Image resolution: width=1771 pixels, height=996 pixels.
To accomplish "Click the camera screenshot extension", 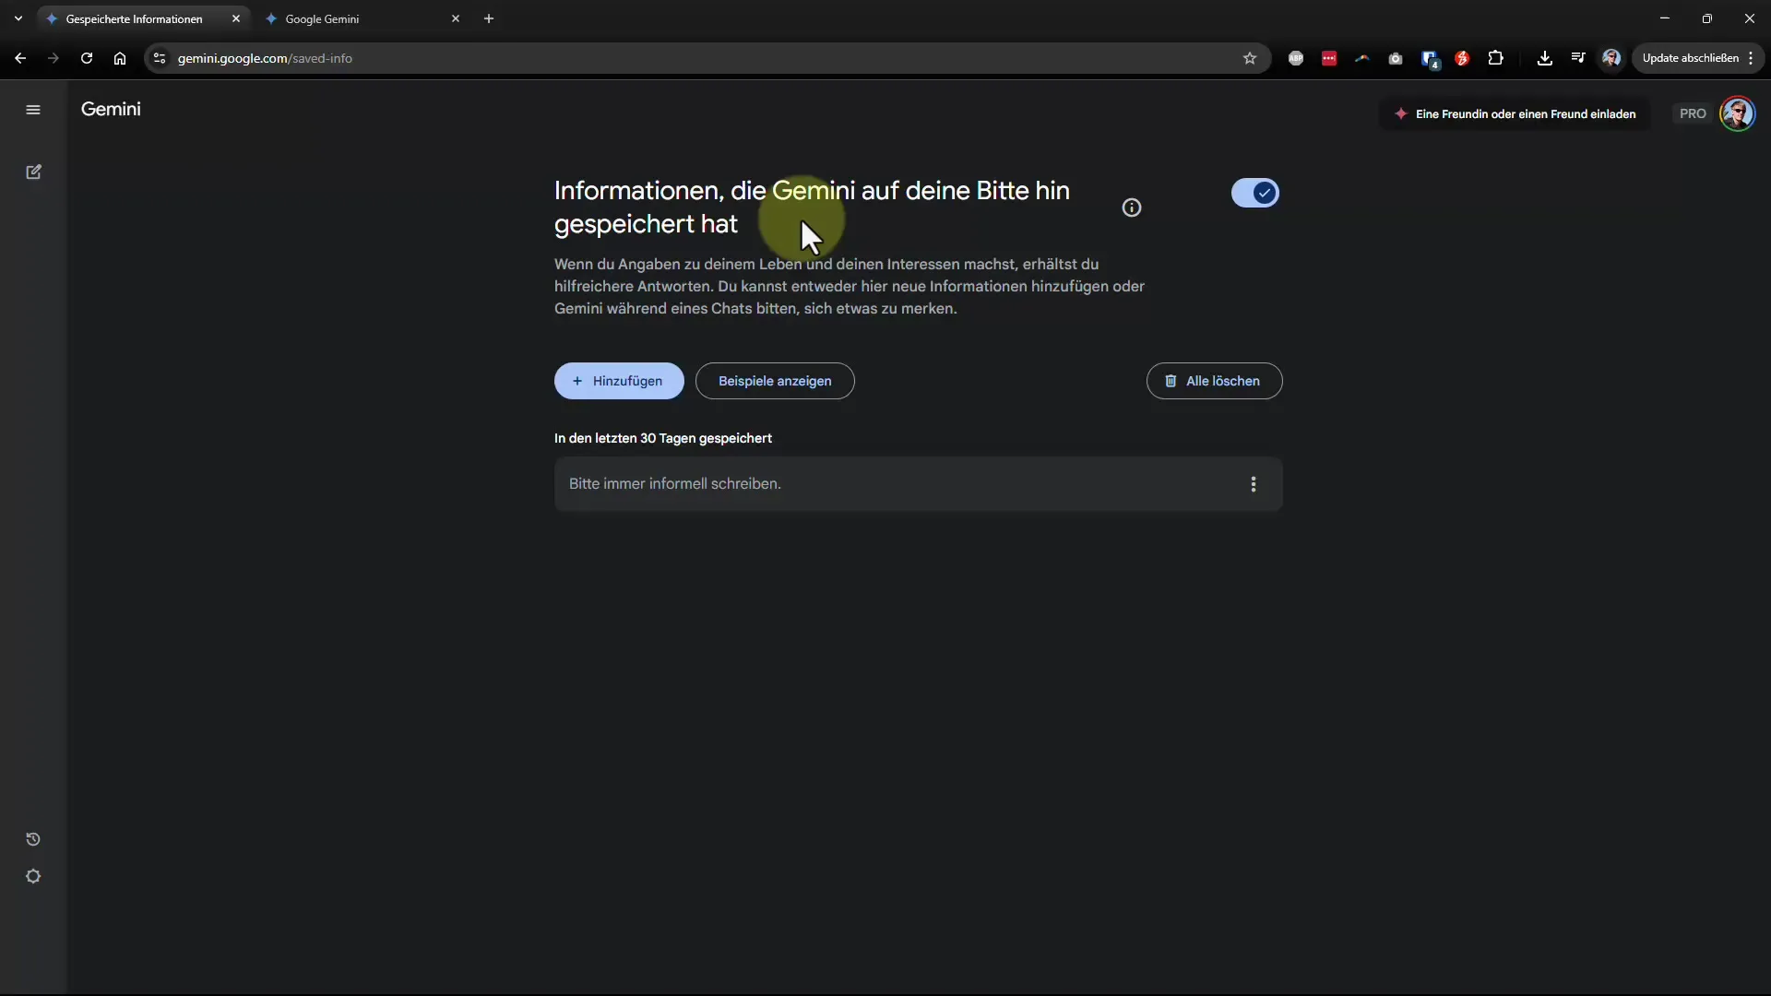I will [x=1396, y=58].
